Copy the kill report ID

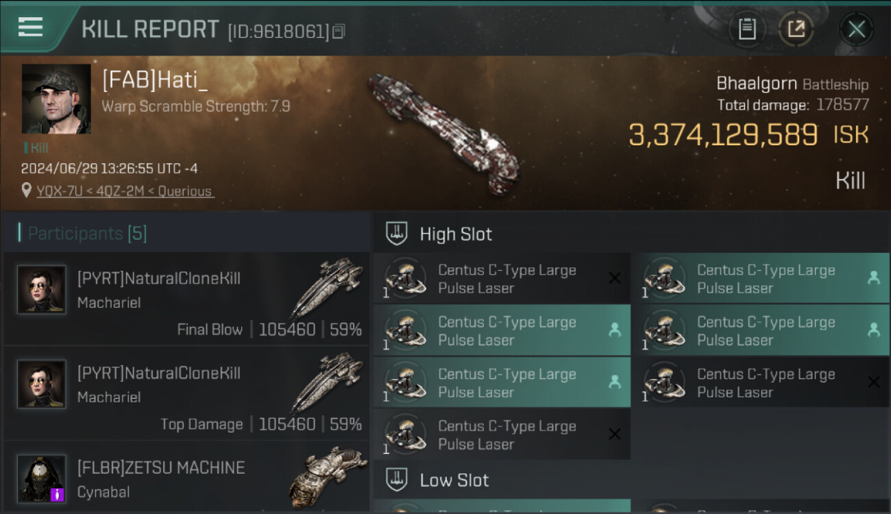point(339,32)
